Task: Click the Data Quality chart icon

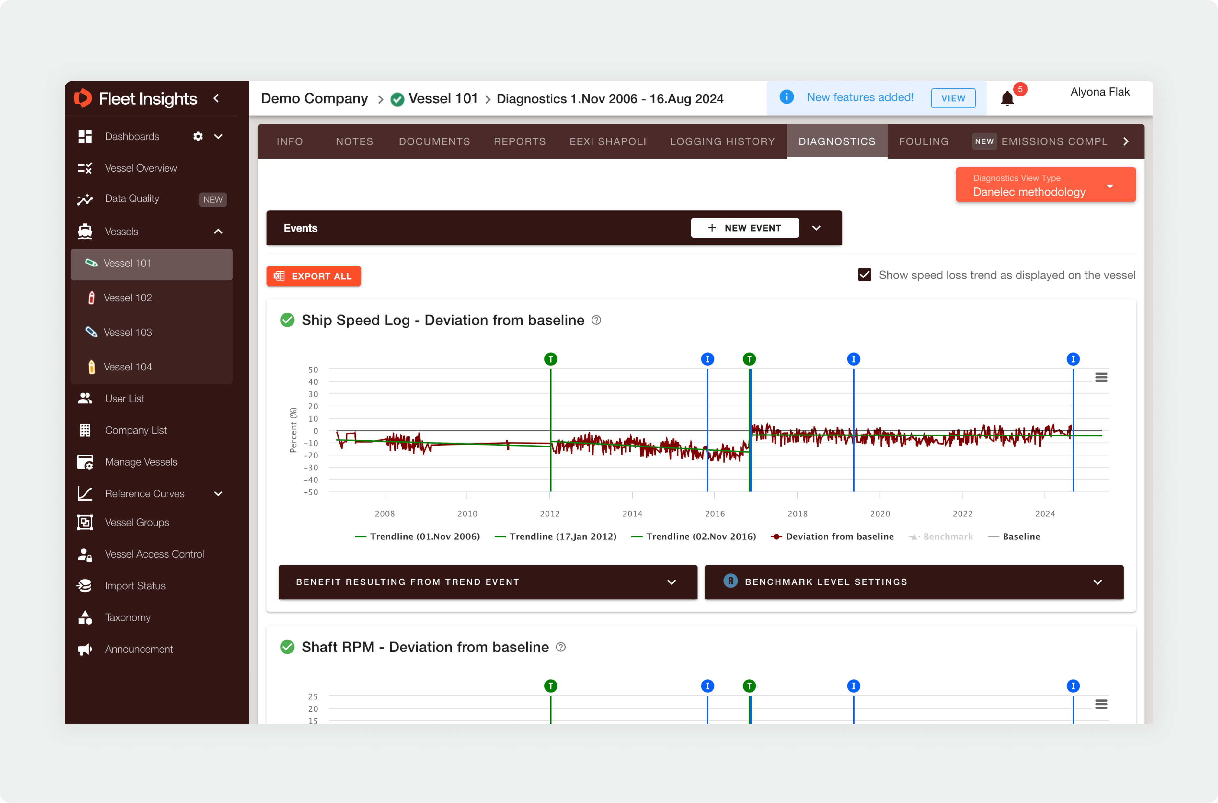Action: 85,199
